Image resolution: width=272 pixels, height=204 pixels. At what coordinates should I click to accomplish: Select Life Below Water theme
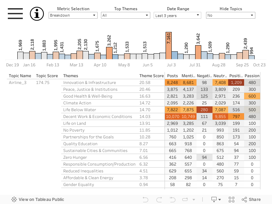(80, 110)
